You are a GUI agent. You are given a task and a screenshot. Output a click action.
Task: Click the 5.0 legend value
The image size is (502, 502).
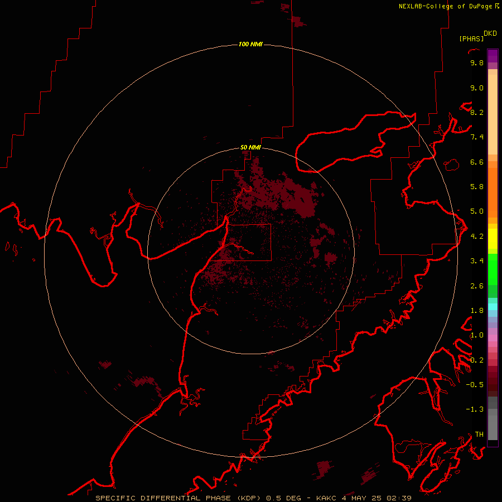coord(477,211)
